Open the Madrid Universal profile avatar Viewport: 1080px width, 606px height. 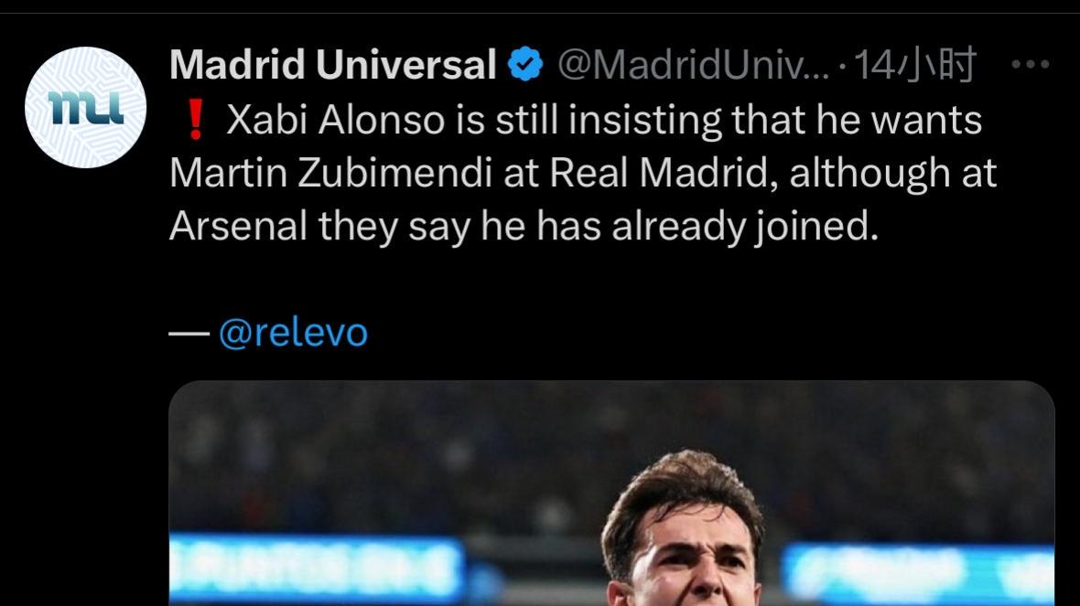pyautogui.click(x=85, y=107)
